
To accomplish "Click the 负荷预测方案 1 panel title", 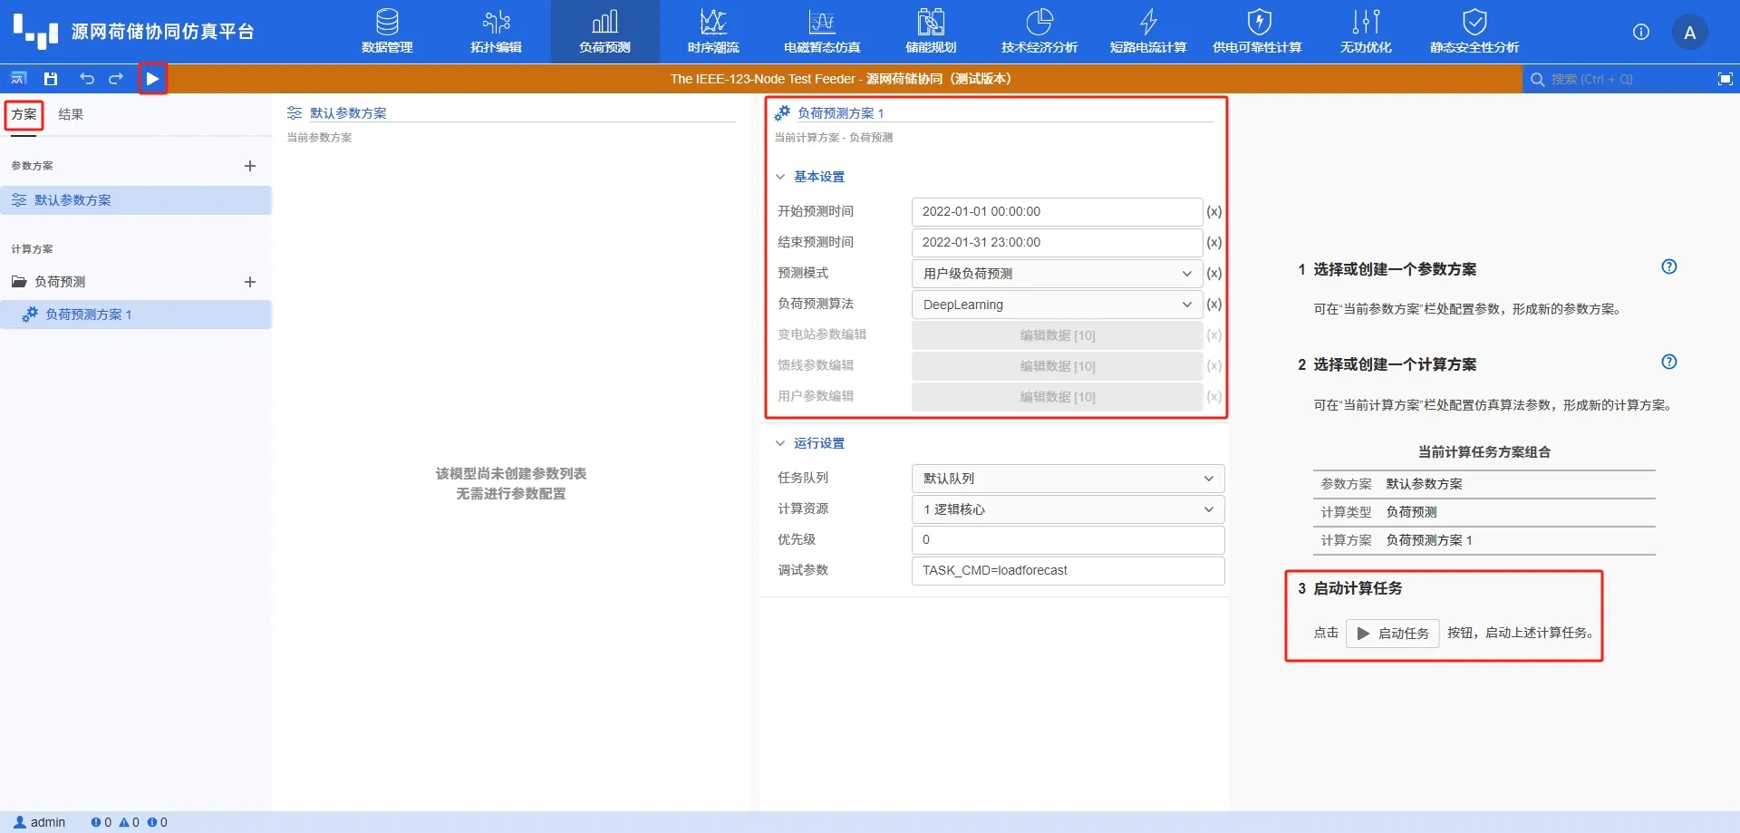I will click(840, 113).
